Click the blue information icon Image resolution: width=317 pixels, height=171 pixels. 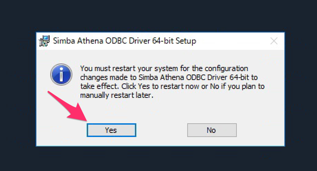(61, 74)
